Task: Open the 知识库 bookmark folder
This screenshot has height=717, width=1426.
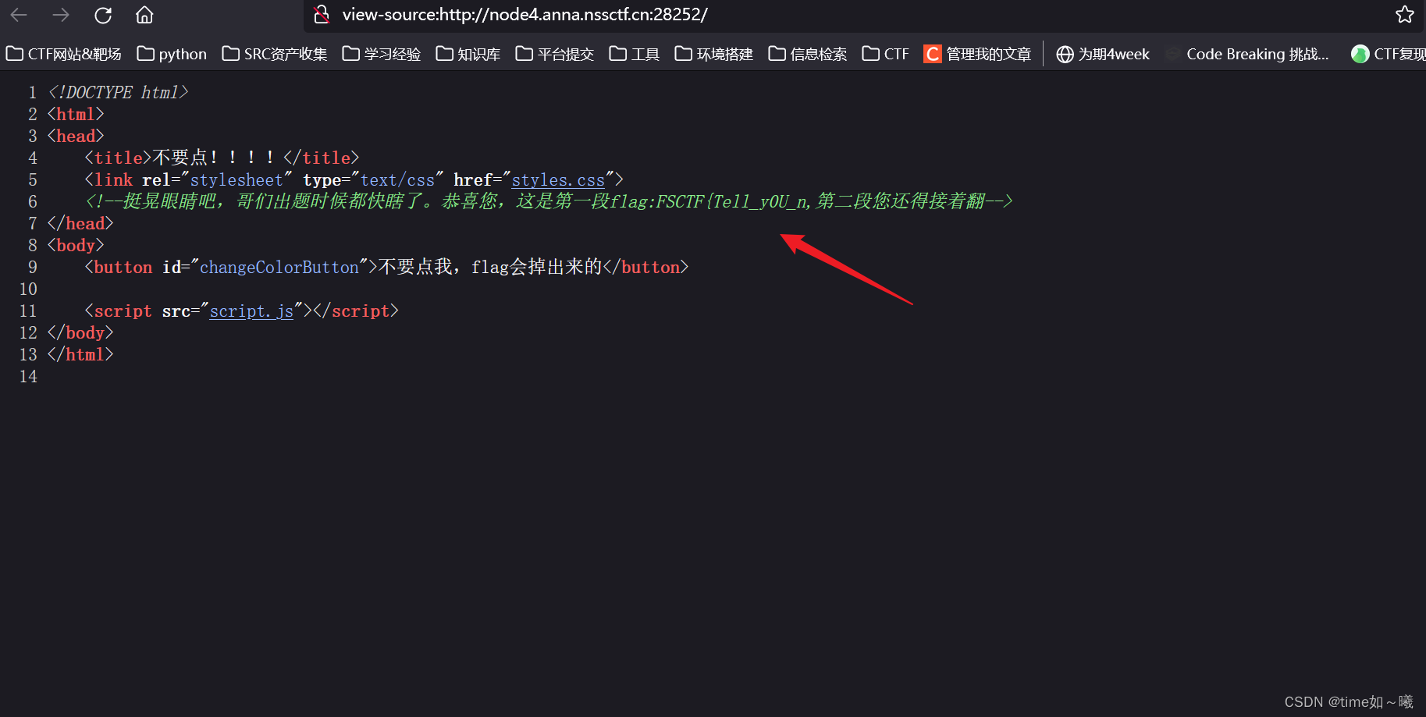Action: 468,54
